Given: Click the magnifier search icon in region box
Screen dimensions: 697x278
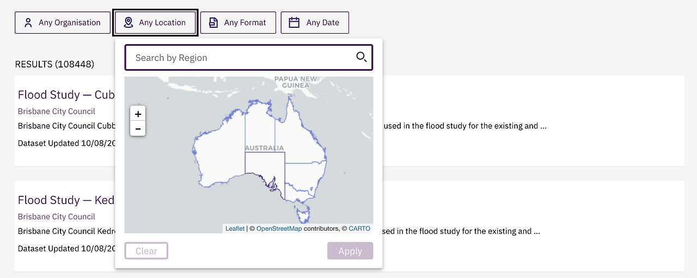Looking at the screenshot, I should [x=362, y=57].
